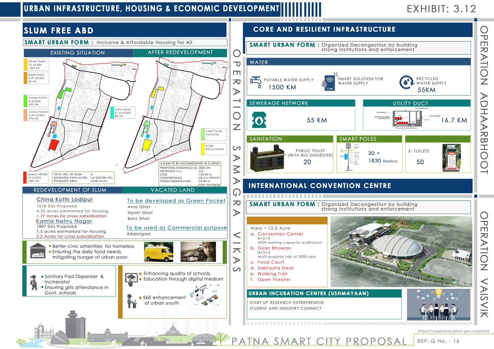Click the potable water supply tap icon
Screen dimensions: 494x349
coord(256,81)
